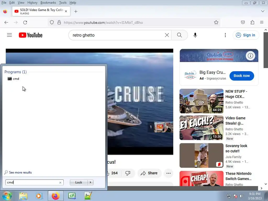
Task: Open tracking protection shield icon
Action: [x=52, y=23]
